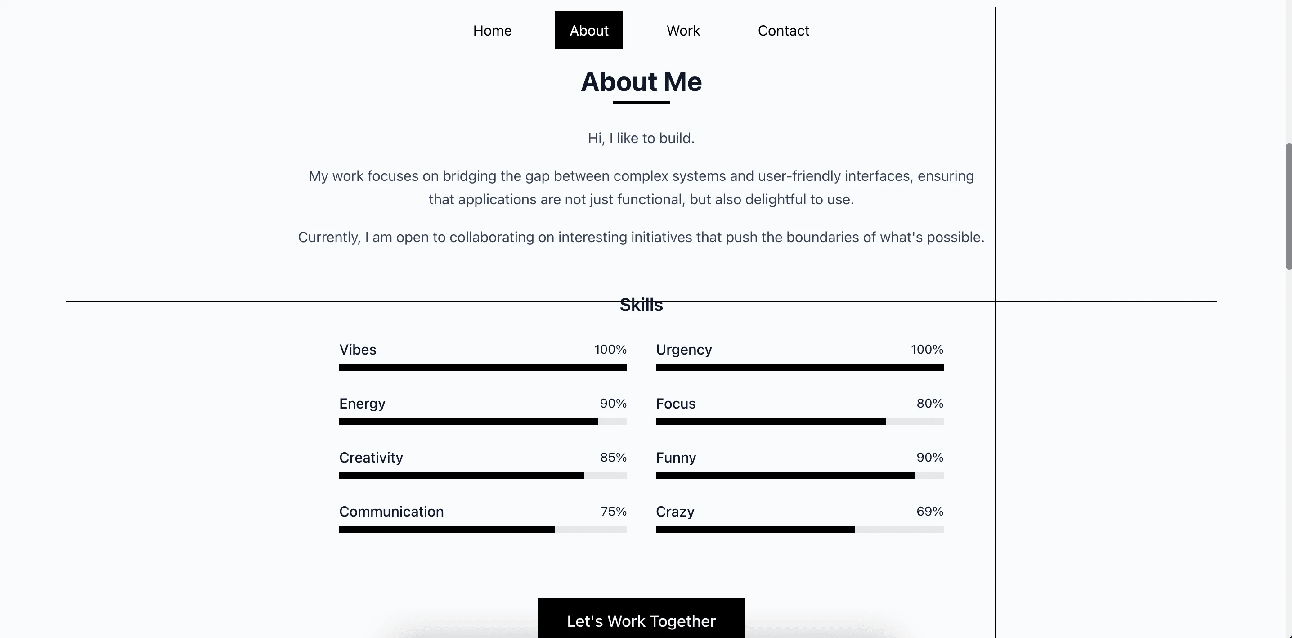
Task: Click the Communication skill bar
Action: (483, 529)
